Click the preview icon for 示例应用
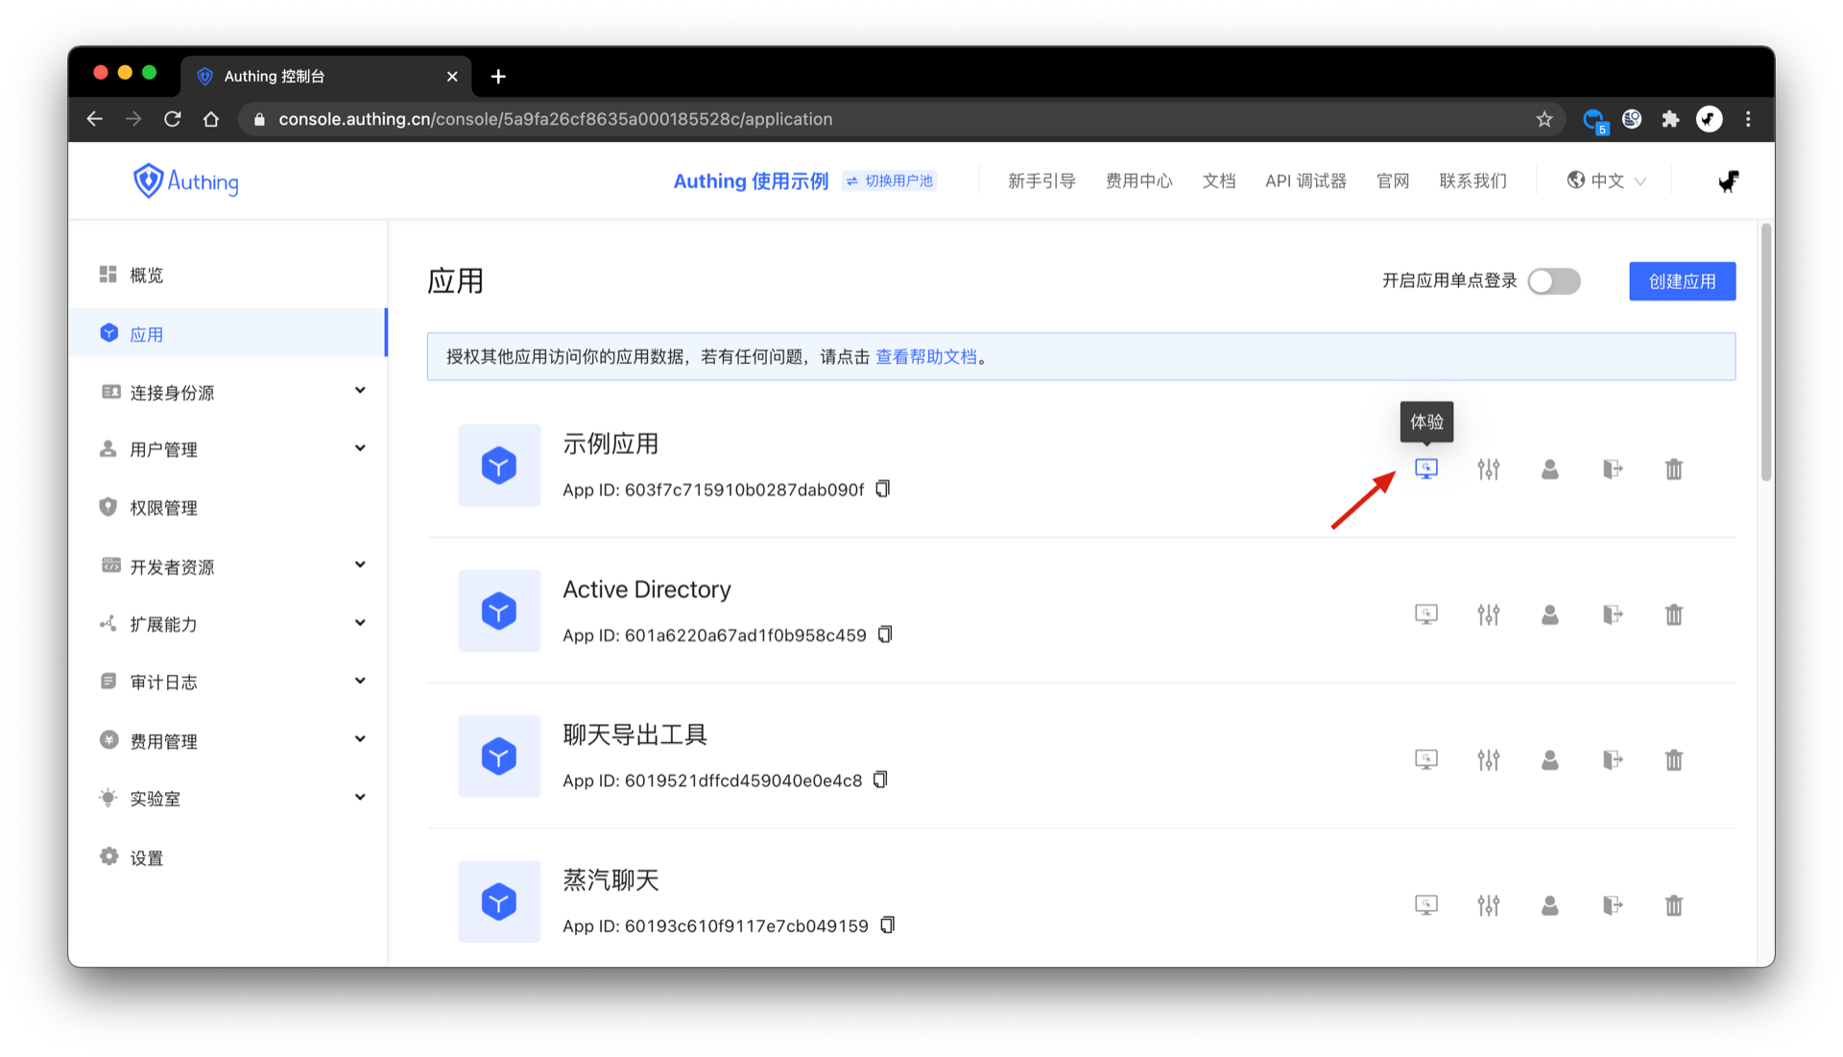This screenshot has height=1057, width=1843. 1426,468
